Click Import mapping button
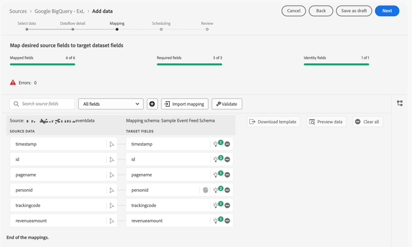Image resolution: width=412 pixels, height=247 pixels. 185,104
